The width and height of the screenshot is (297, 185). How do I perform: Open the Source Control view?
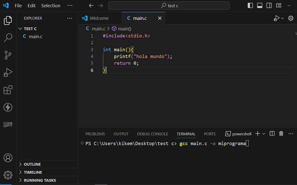coord(8,55)
